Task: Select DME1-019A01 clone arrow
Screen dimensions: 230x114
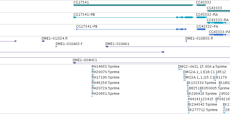Action: pyautogui.click(x=107, y=47)
